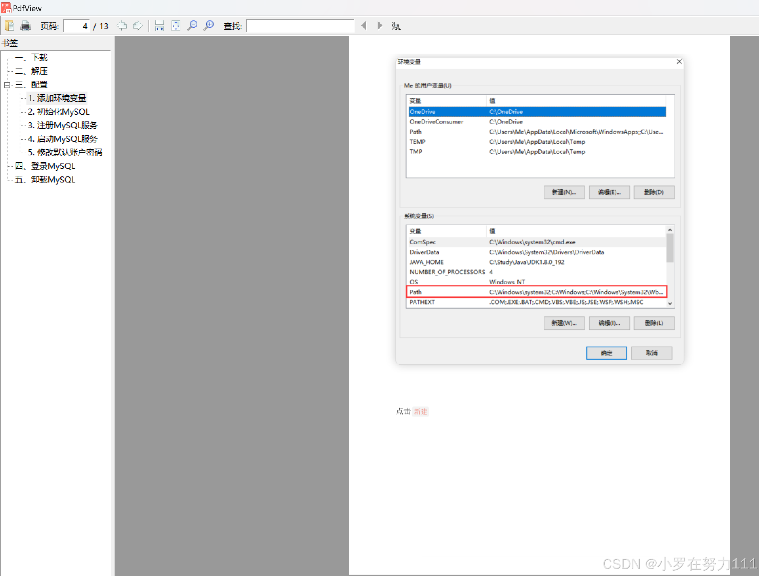The image size is (759, 576).
Task: Click the page number input field
Action: tap(77, 26)
